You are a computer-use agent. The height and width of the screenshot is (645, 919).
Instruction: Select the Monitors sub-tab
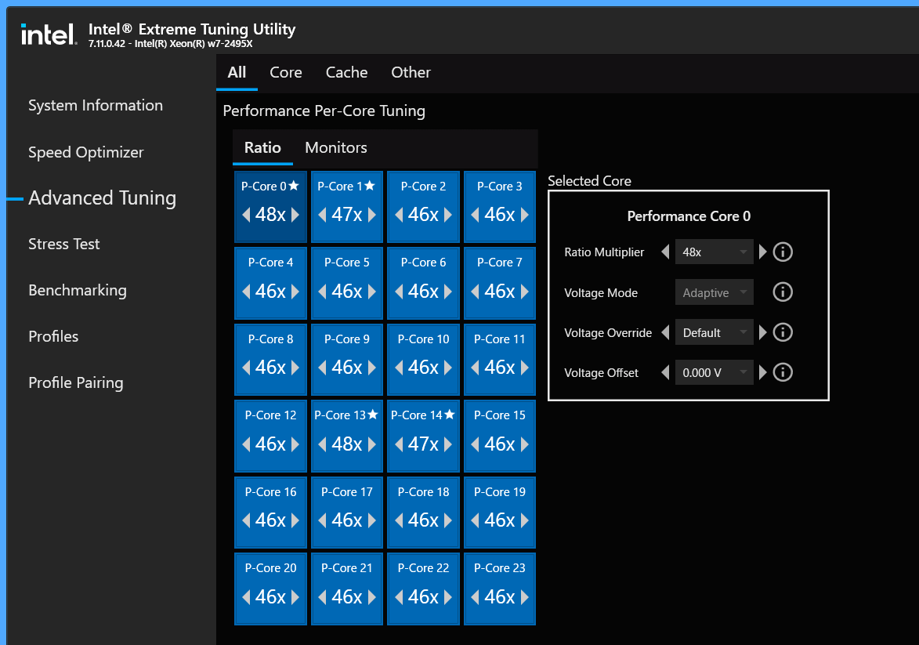[x=336, y=148]
